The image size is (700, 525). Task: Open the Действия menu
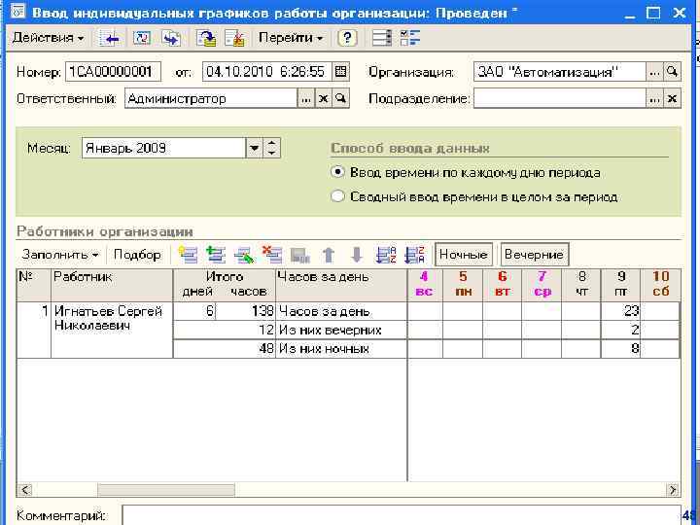48,38
